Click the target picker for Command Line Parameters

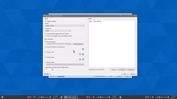tap(83, 49)
